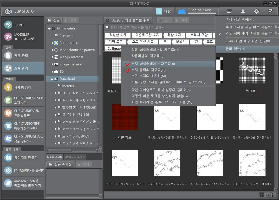
Task: Collapse the All materials tree
Action: click(x=49, y=29)
